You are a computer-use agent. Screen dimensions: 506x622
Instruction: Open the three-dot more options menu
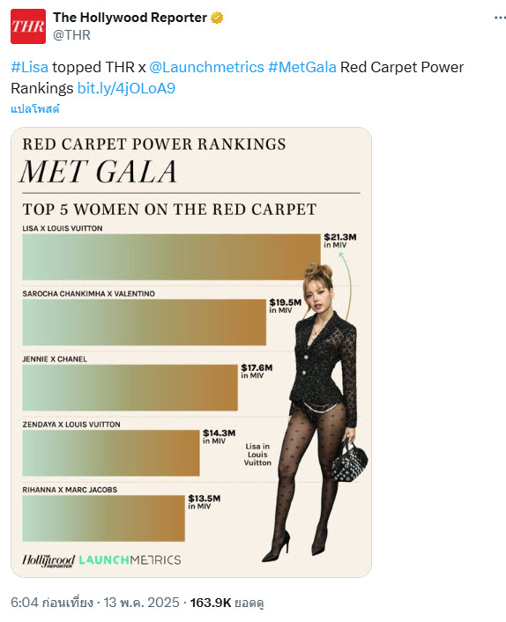(x=500, y=18)
